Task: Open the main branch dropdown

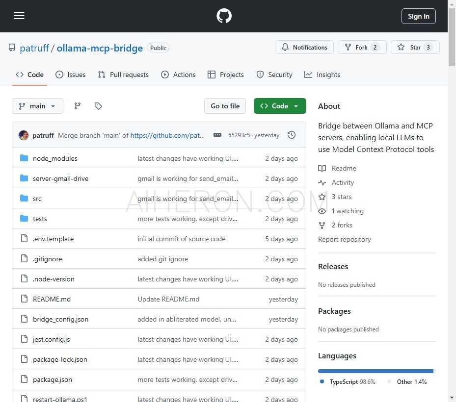Action: point(37,106)
